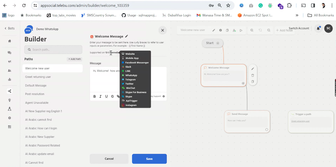336x167 pixels.
Task: Save the Welcome Message
Action: (x=149, y=159)
